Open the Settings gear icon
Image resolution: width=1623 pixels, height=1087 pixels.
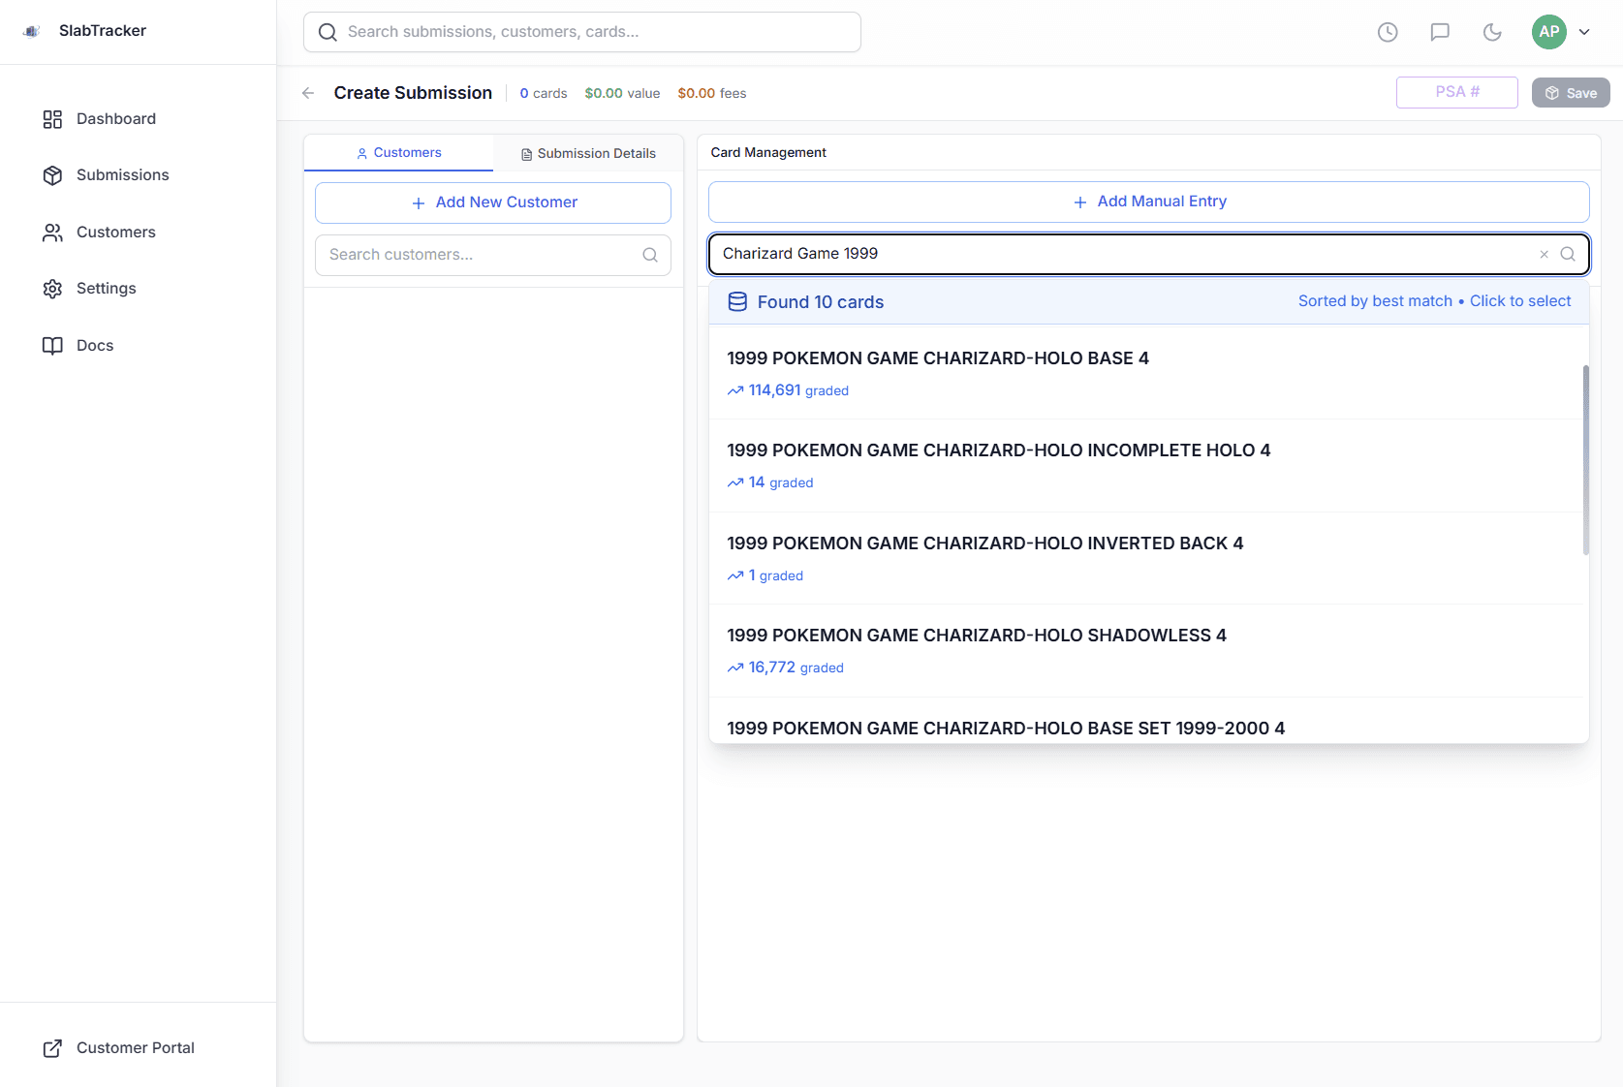pyautogui.click(x=52, y=288)
